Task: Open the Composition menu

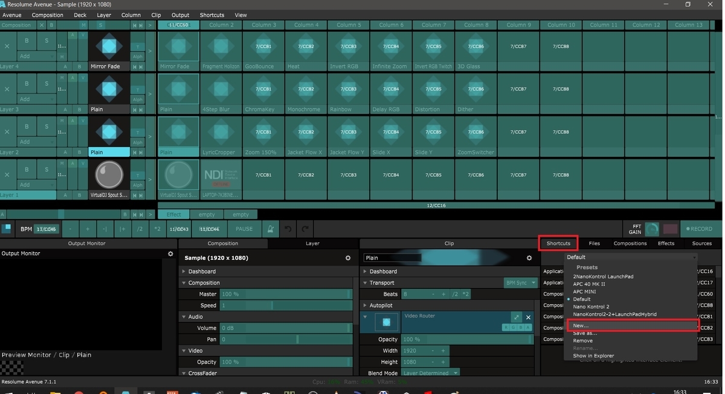Action: pyautogui.click(x=47, y=14)
